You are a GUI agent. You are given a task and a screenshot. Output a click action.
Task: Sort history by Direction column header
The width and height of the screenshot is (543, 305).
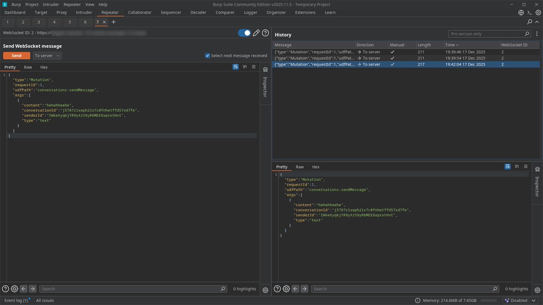(x=372, y=45)
